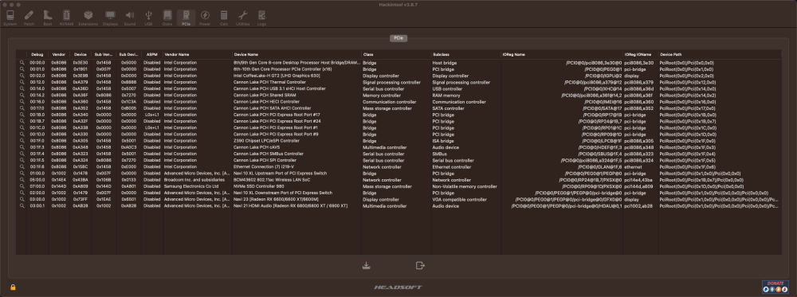Screen dimensions: 797x297
Task: Select 'Intel CoffeeLake-H GT2 [UHD Graphics 630]' row
Action: 398,76
